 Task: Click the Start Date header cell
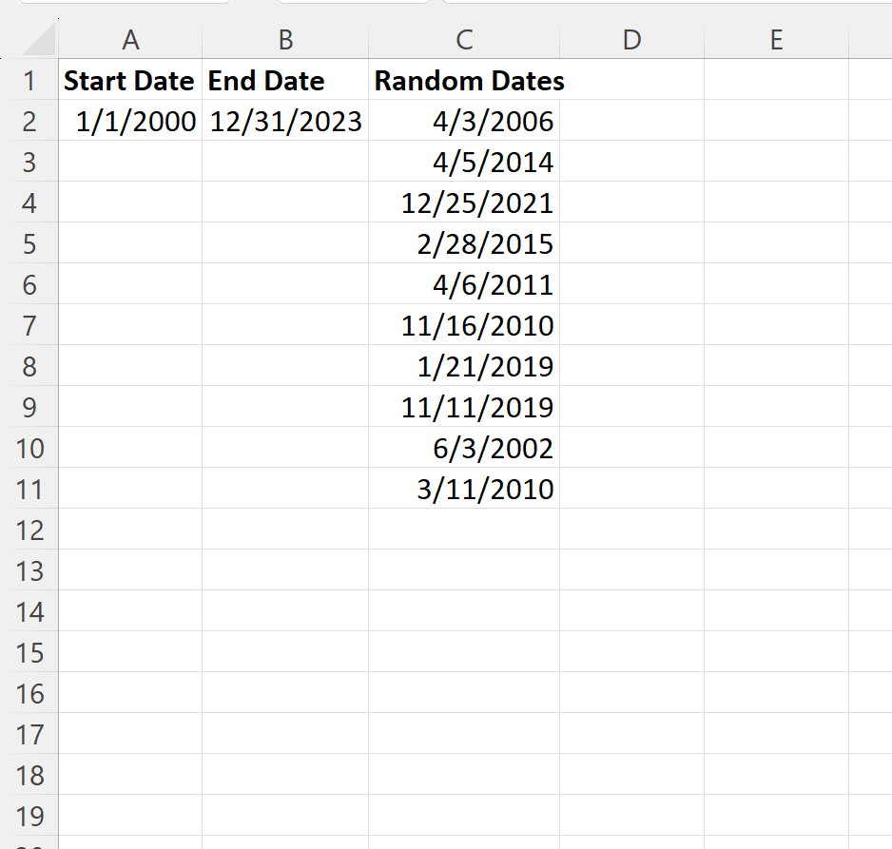129,81
